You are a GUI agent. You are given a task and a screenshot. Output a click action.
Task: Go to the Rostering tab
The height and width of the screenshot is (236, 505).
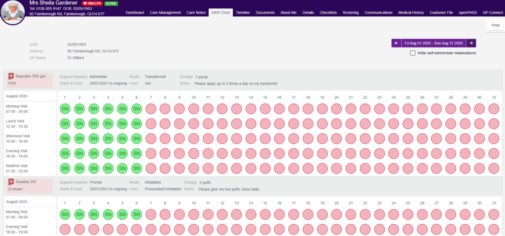(x=351, y=12)
